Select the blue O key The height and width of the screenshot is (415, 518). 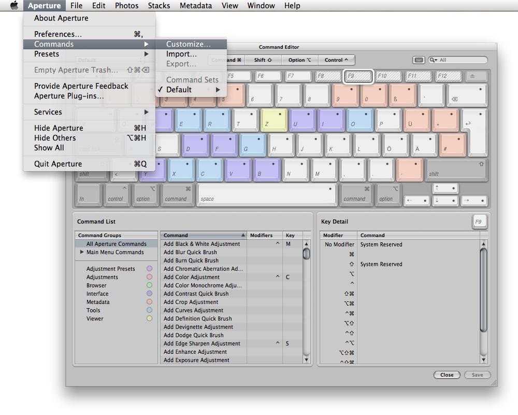pos(360,119)
